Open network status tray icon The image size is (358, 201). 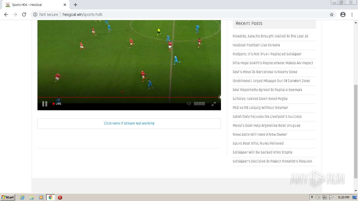click(325, 197)
